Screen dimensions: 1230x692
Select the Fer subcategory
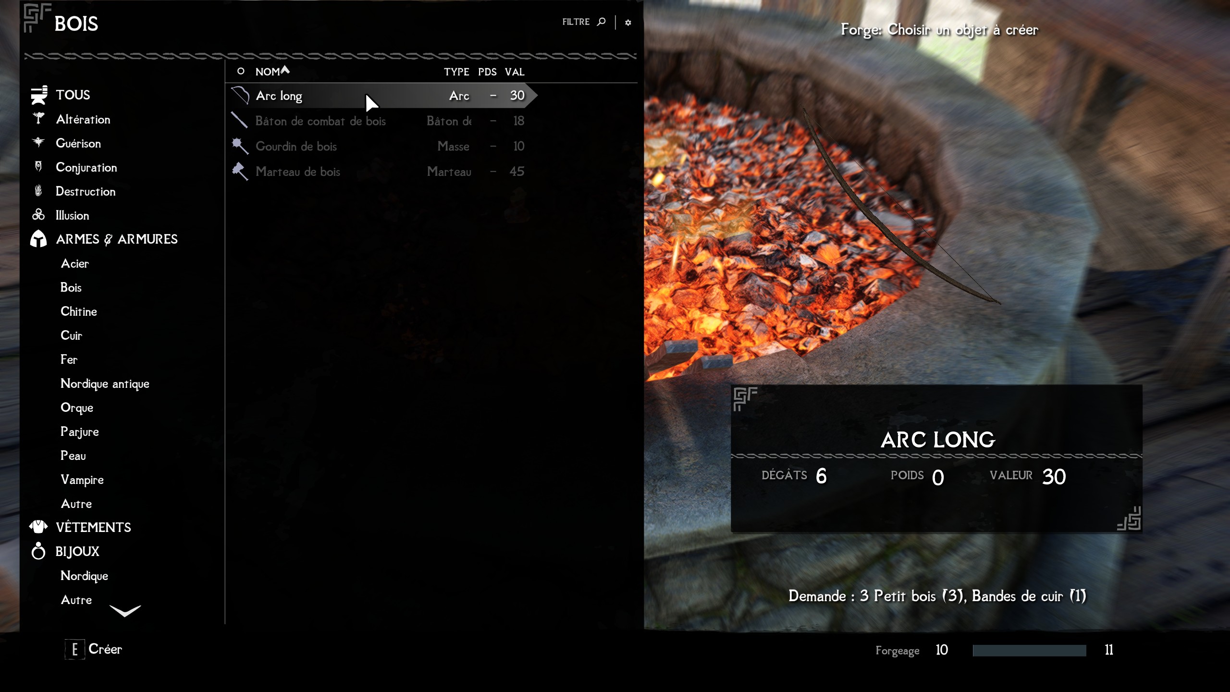(69, 359)
